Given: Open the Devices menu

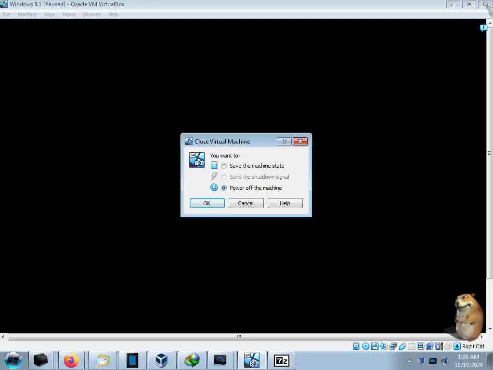Looking at the screenshot, I should coord(91,14).
